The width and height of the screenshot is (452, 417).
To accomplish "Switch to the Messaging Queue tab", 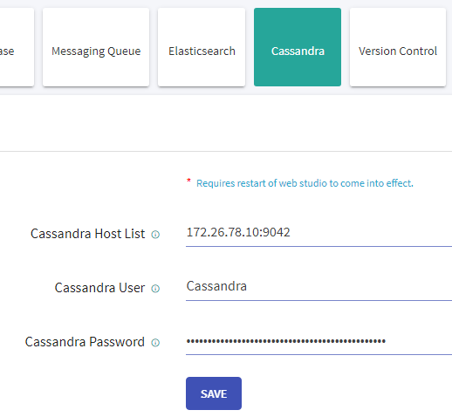I will click(96, 47).
